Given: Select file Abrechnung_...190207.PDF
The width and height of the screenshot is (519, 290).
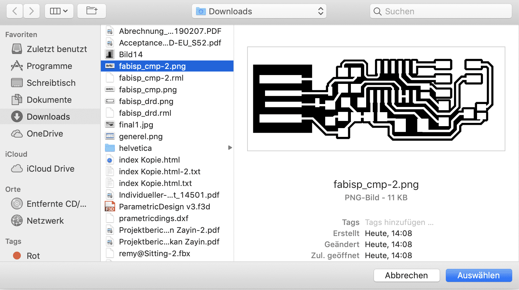Looking at the screenshot, I should (167, 31).
